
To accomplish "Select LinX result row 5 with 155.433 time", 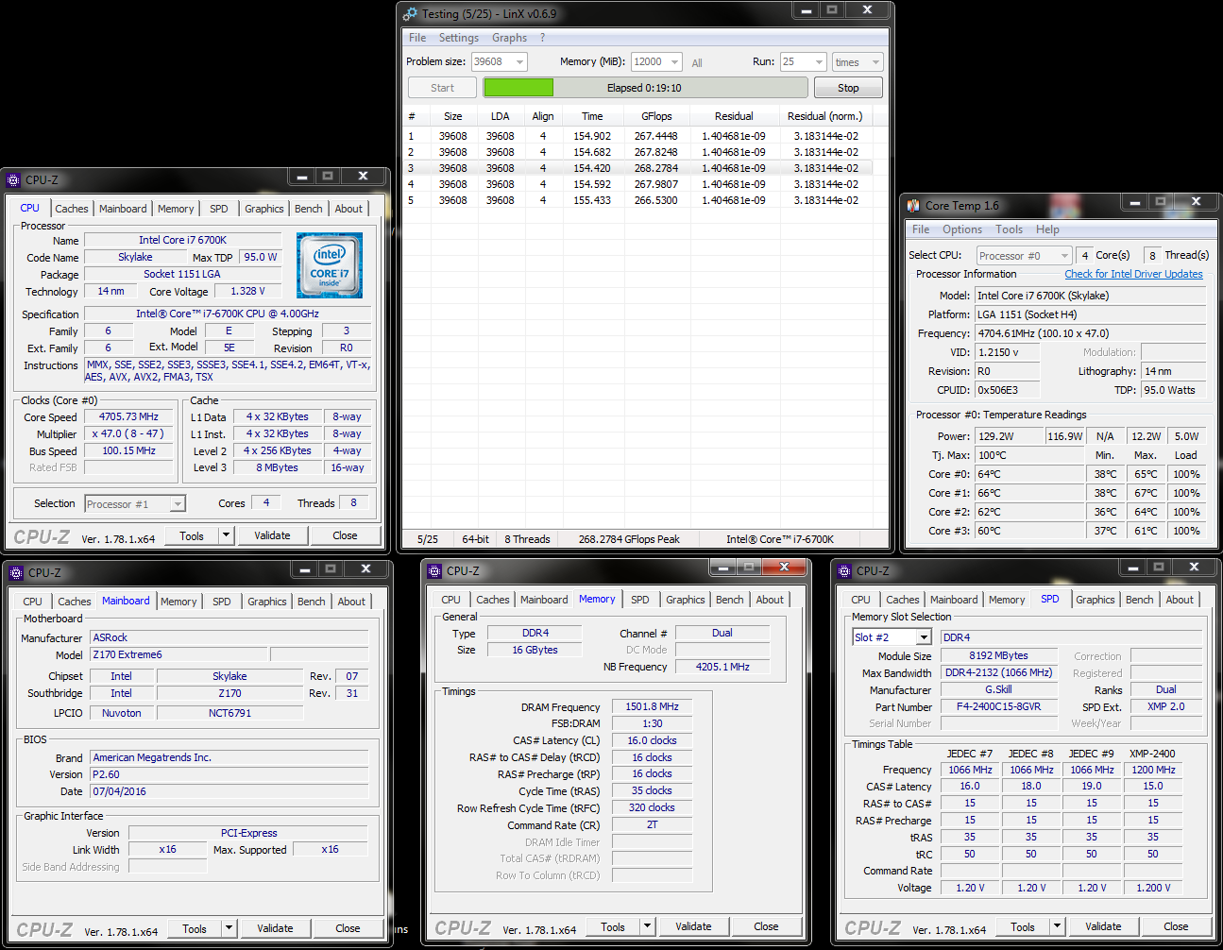I will (637, 200).
